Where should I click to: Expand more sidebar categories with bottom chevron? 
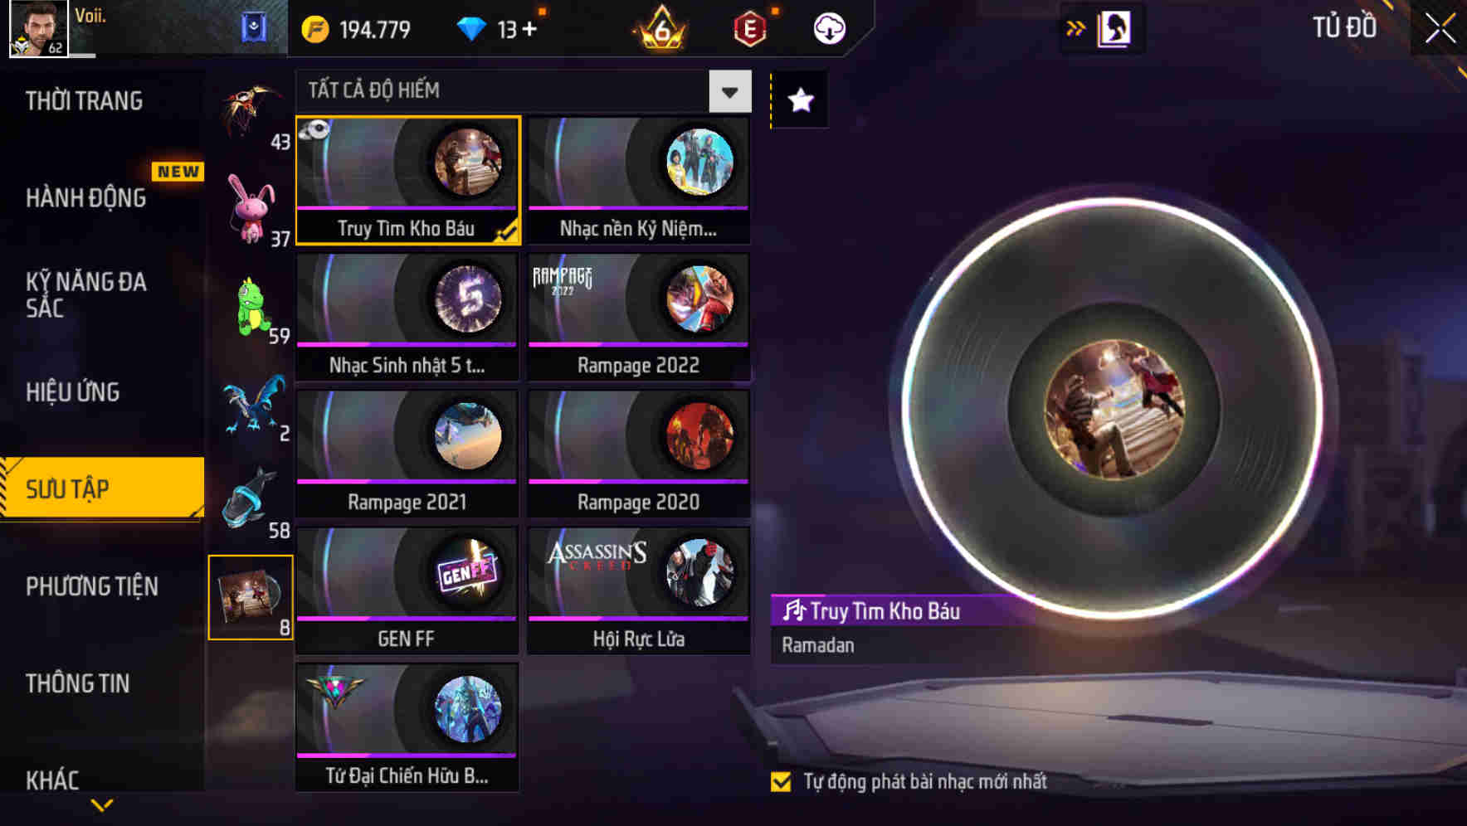pos(102,804)
